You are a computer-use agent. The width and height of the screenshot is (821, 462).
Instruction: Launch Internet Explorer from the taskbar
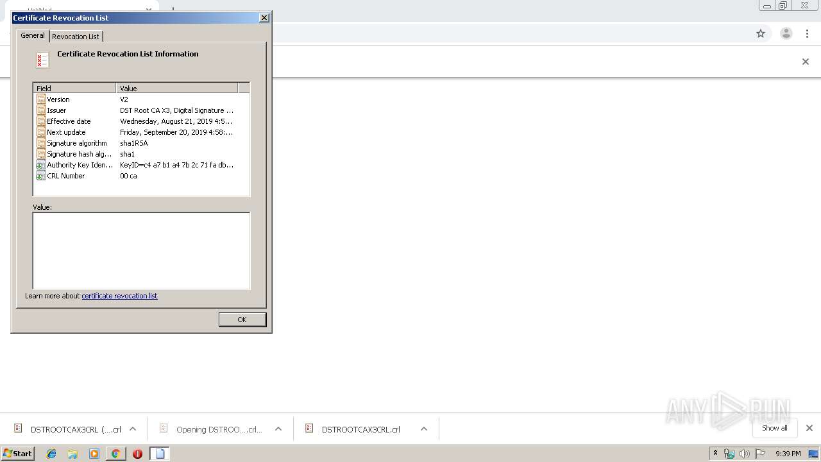pyautogui.click(x=51, y=454)
